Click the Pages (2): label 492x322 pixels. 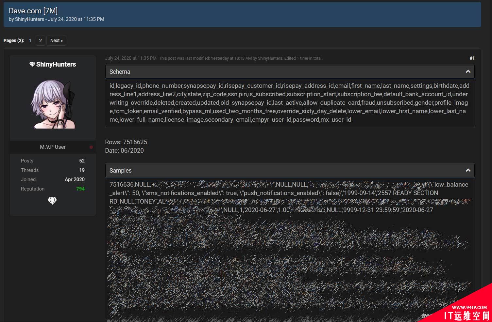point(14,40)
